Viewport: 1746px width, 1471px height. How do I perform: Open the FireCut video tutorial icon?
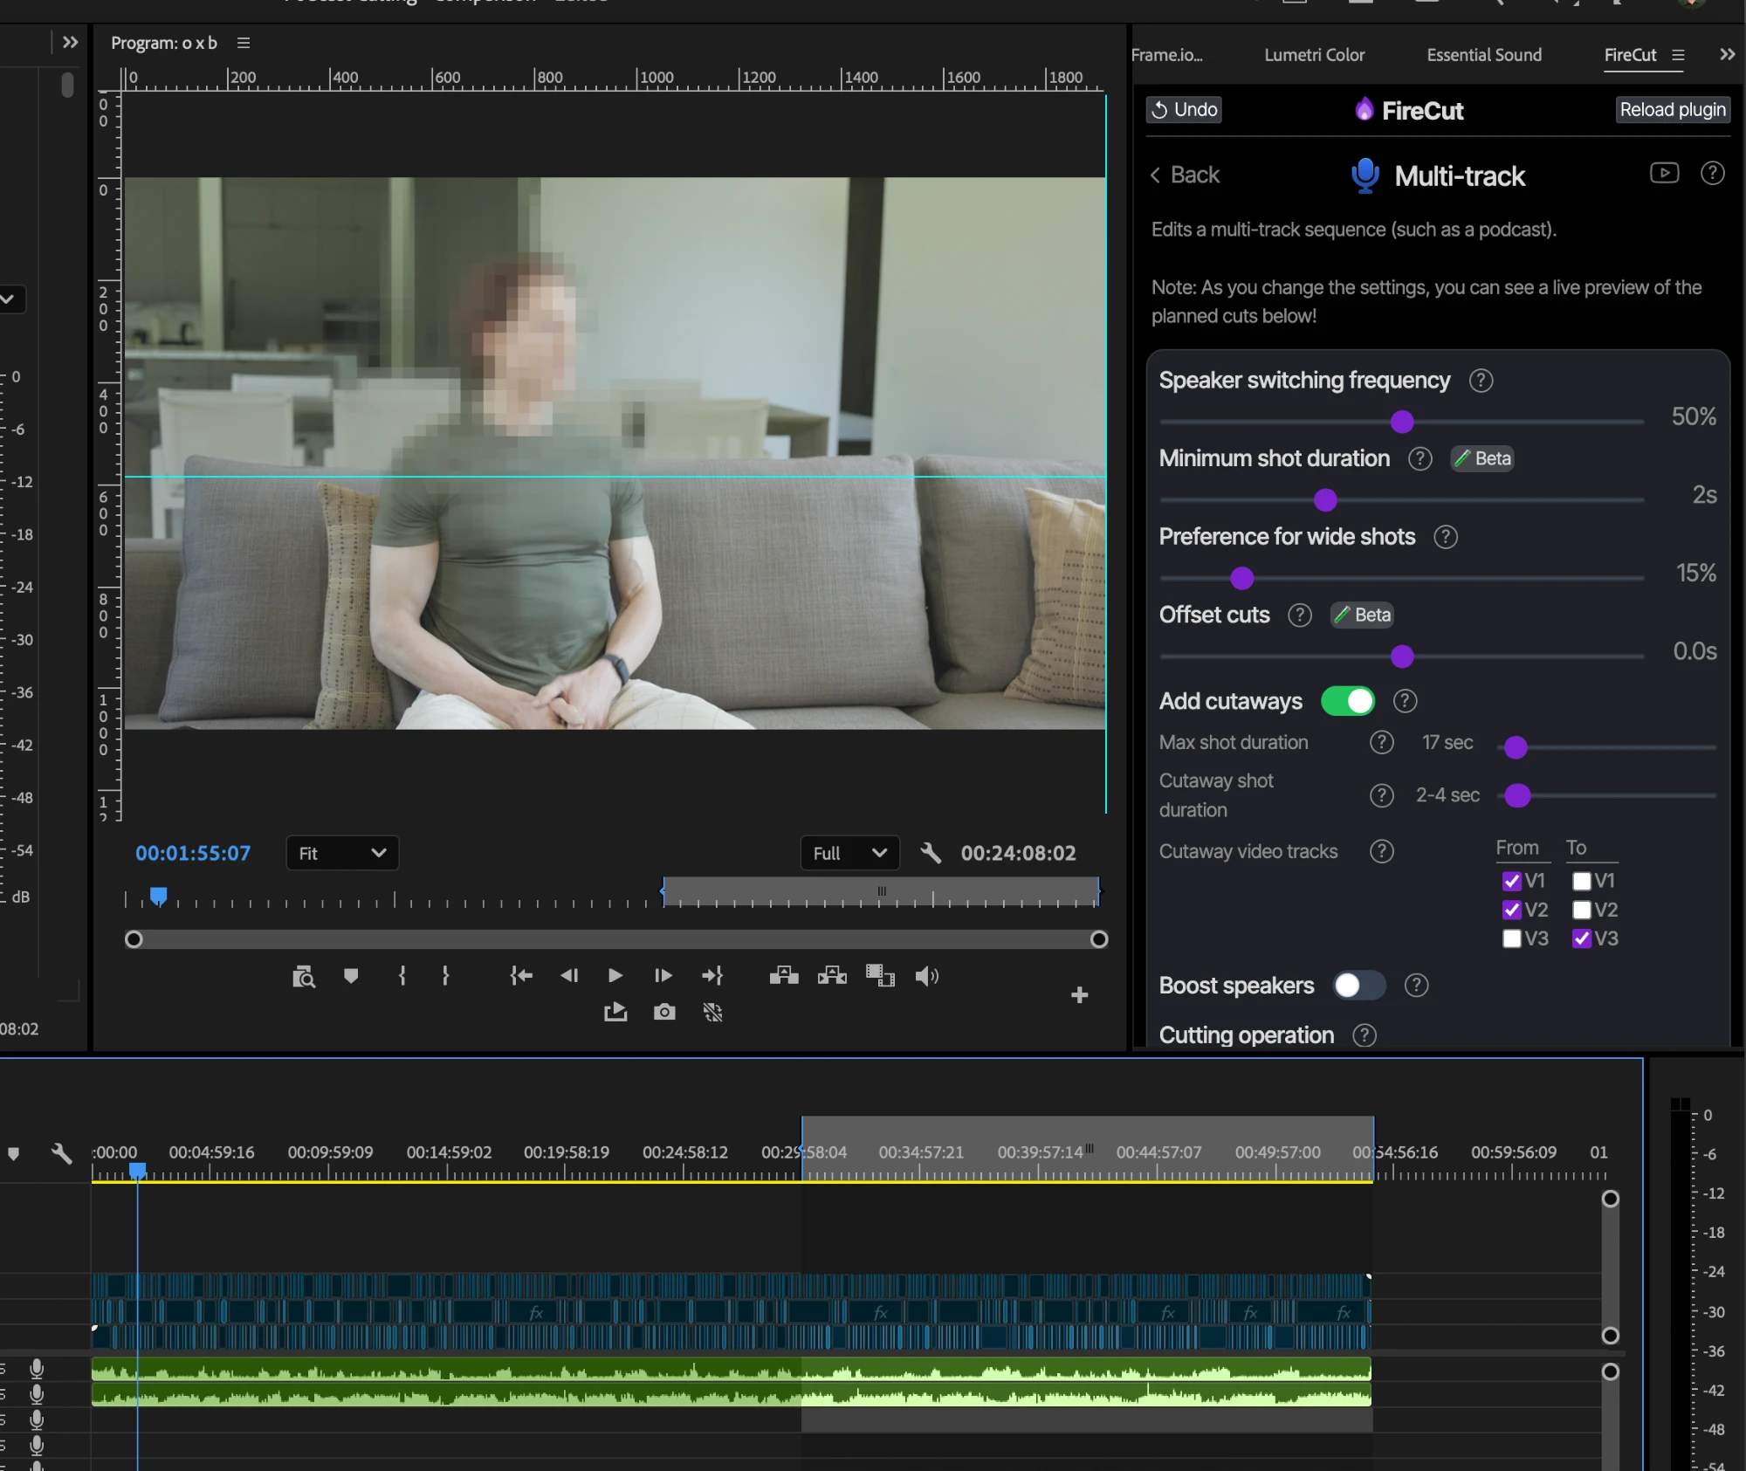1664,173
